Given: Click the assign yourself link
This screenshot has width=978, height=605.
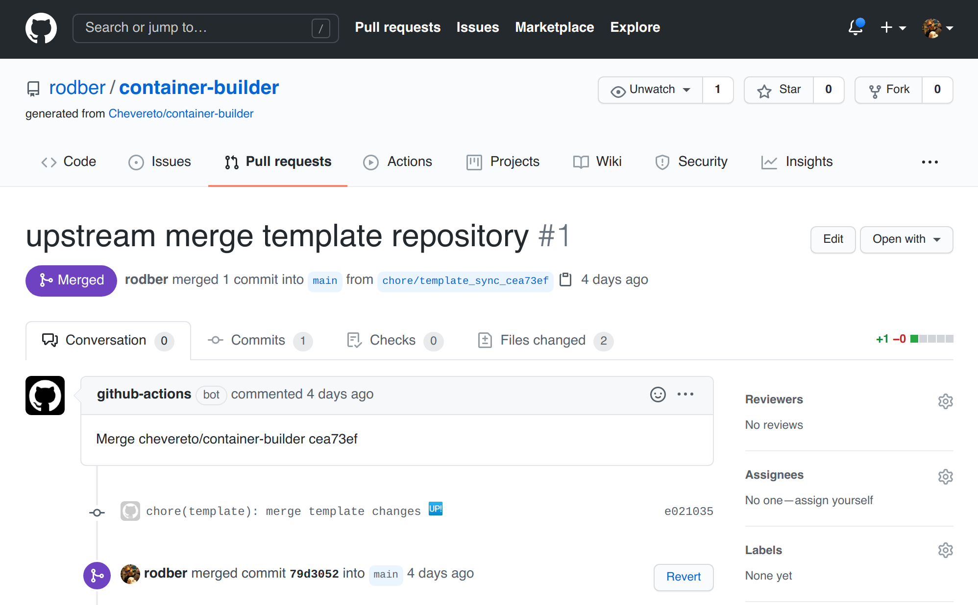Looking at the screenshot, I should pyautogui.click(x=834, y=500).
